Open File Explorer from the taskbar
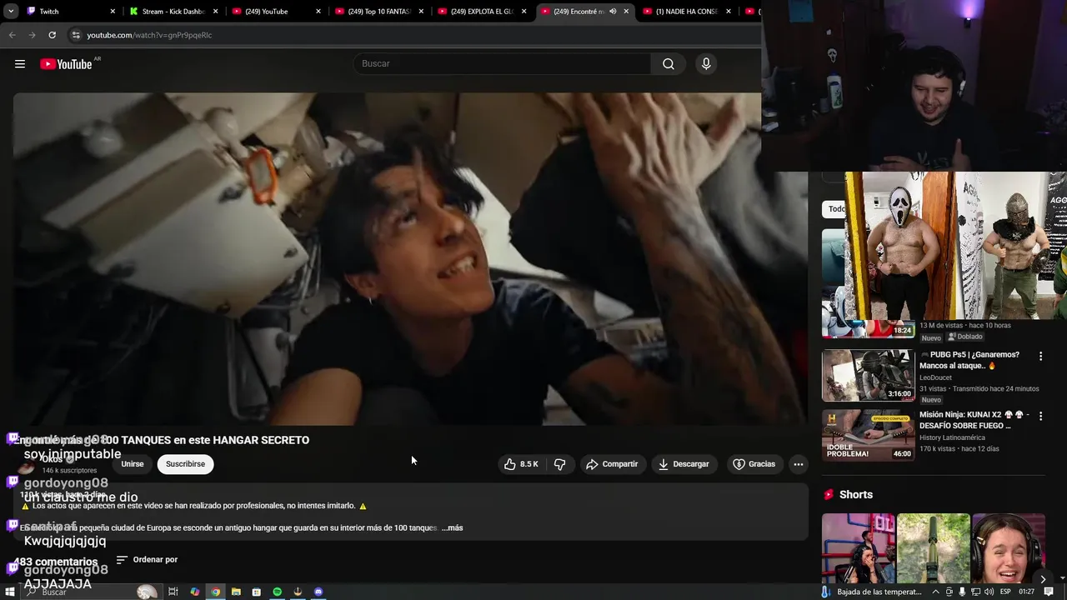Viewport: 1067px width, 600px height. click(236, 592)
